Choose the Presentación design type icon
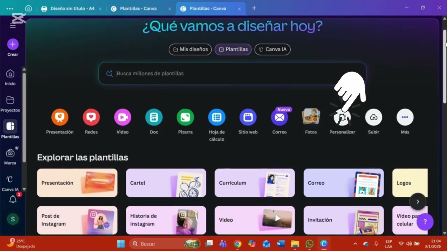Image resolution: width=447 pixels, height=251 pixels. click(60, 117)
